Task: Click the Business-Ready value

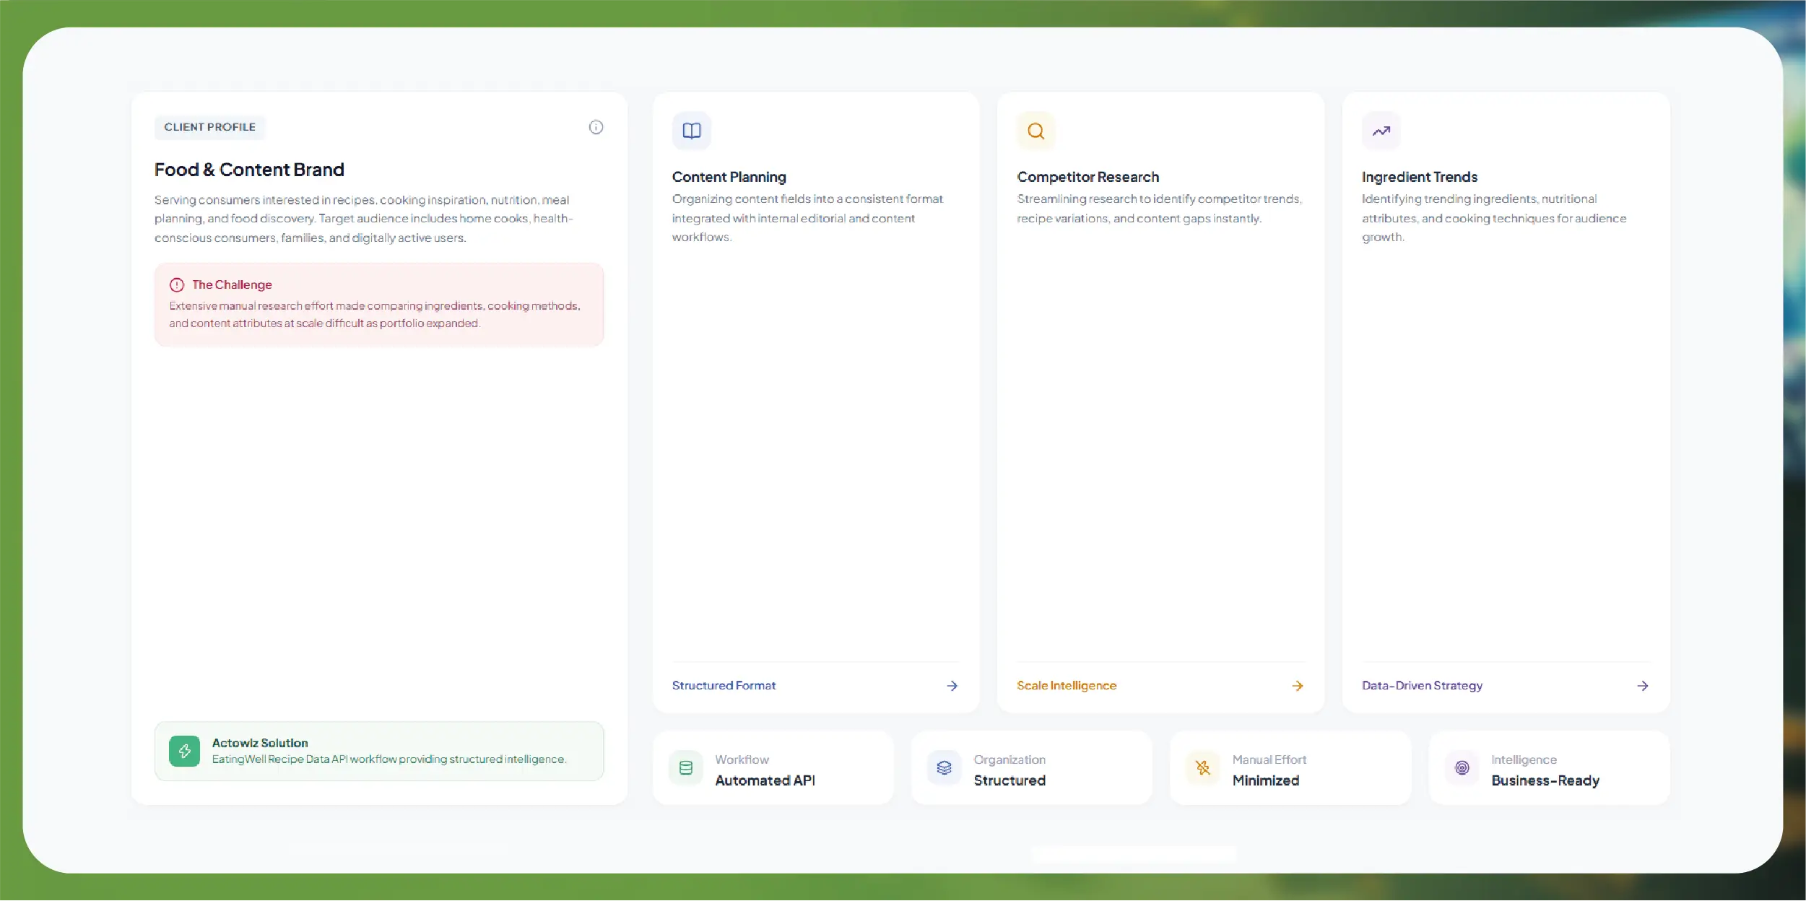Action: pos(1545,780)
